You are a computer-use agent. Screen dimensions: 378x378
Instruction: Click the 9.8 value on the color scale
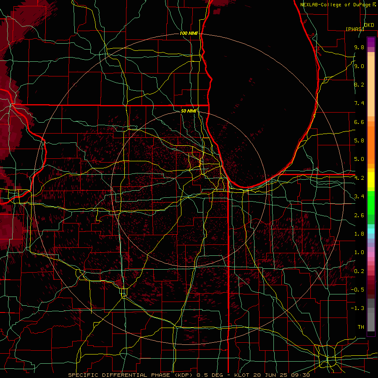[359, 47]
